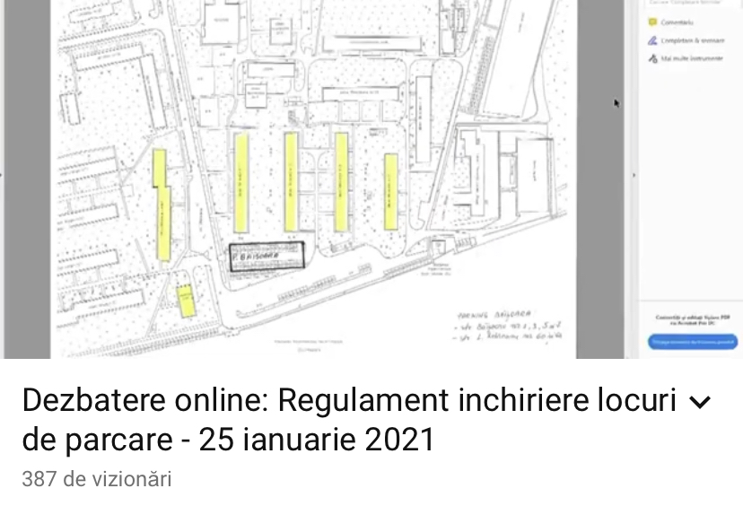Click the Completare & semnare pen icon
The image size is (743, 506).
pyautogui.click(x=651, y=40)
